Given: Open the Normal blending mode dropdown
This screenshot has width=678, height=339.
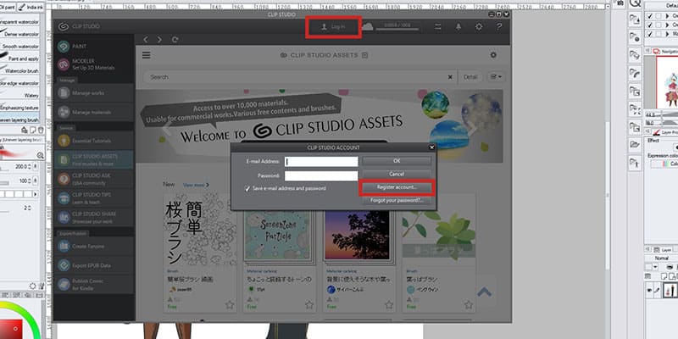Looking at the screenshot, I should click(x=661, y=258).
